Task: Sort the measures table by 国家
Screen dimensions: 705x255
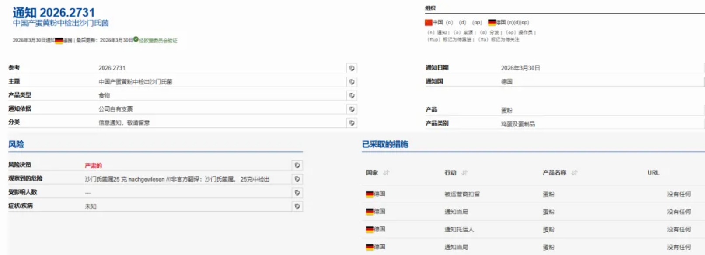Action: [x=386, y=173]
